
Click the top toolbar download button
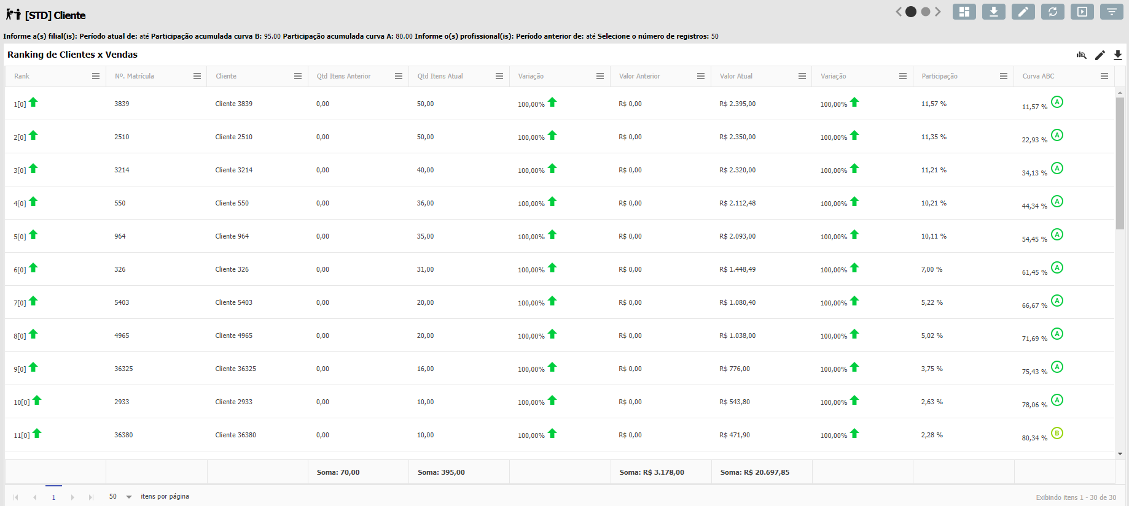tap(993, 12)
